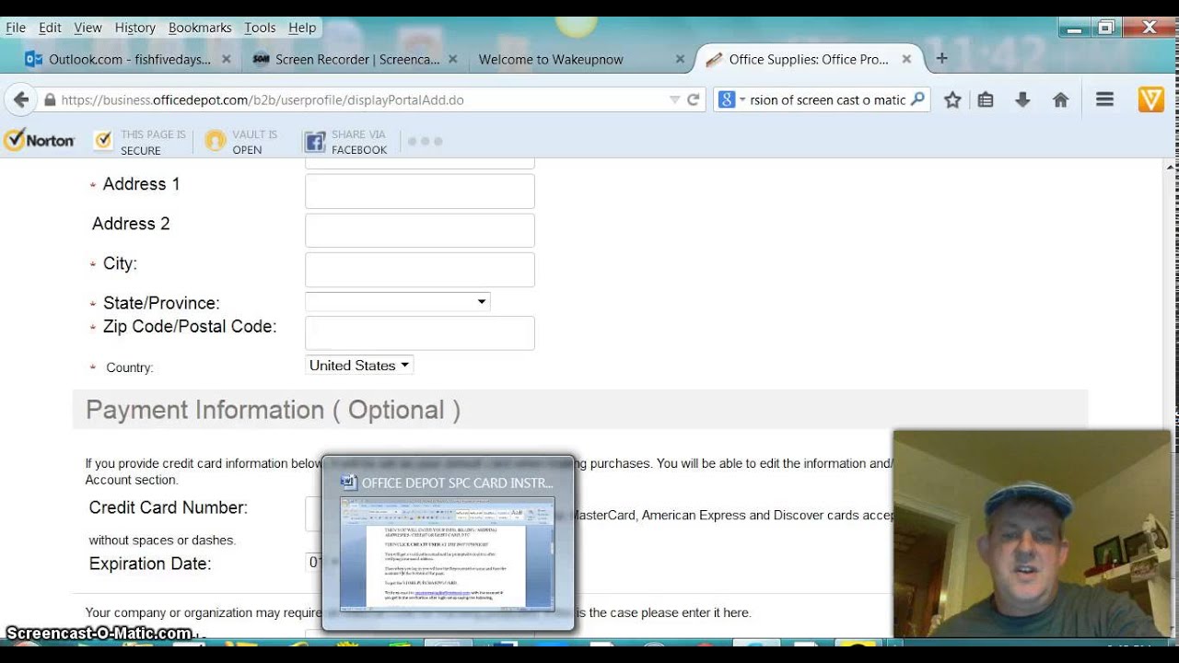Click the Expiration Date label
Image resolution: width=1179 pixels, height=663 pixels.
point(150,564)
